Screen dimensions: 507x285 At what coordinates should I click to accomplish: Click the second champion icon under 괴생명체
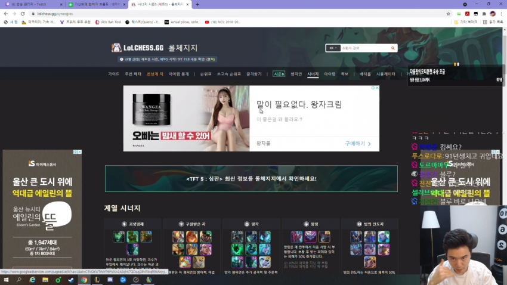tap(132, 237)
